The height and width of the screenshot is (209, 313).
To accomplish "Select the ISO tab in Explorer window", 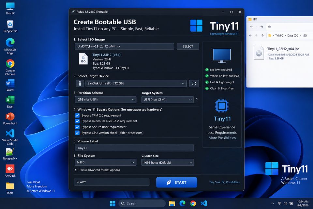I will click(253, 19).
